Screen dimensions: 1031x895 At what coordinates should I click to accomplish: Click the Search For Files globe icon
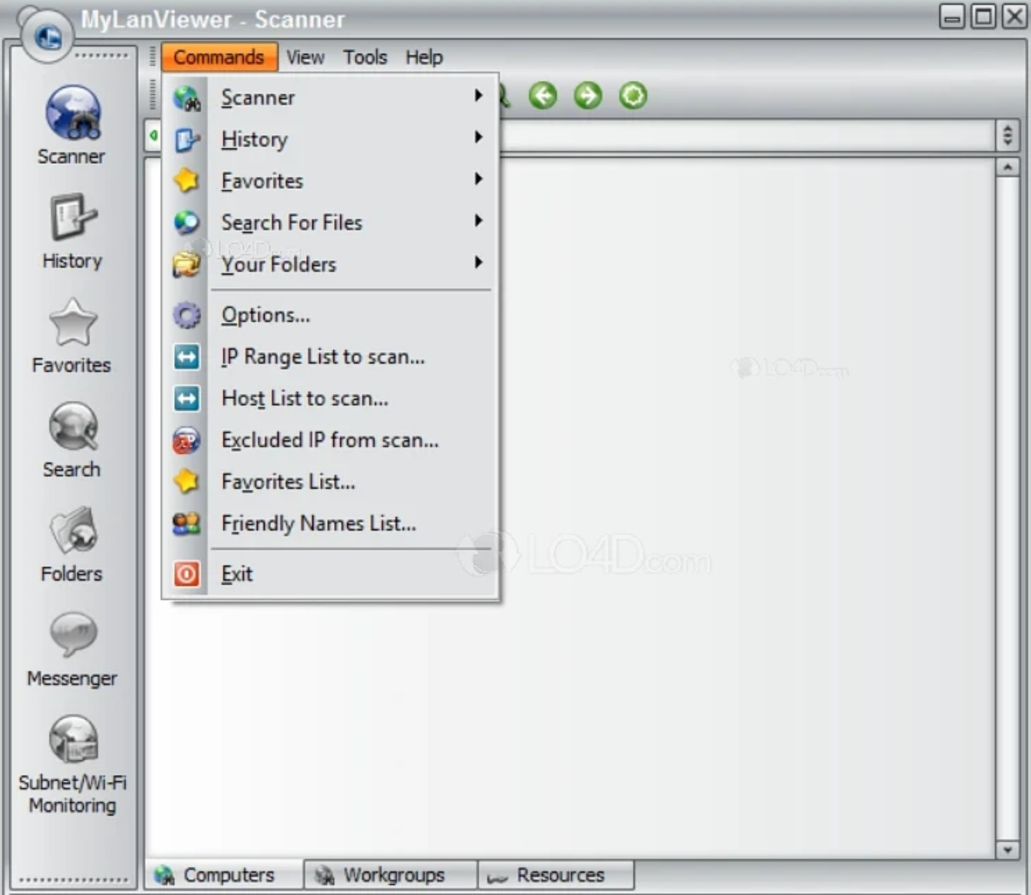186,223
